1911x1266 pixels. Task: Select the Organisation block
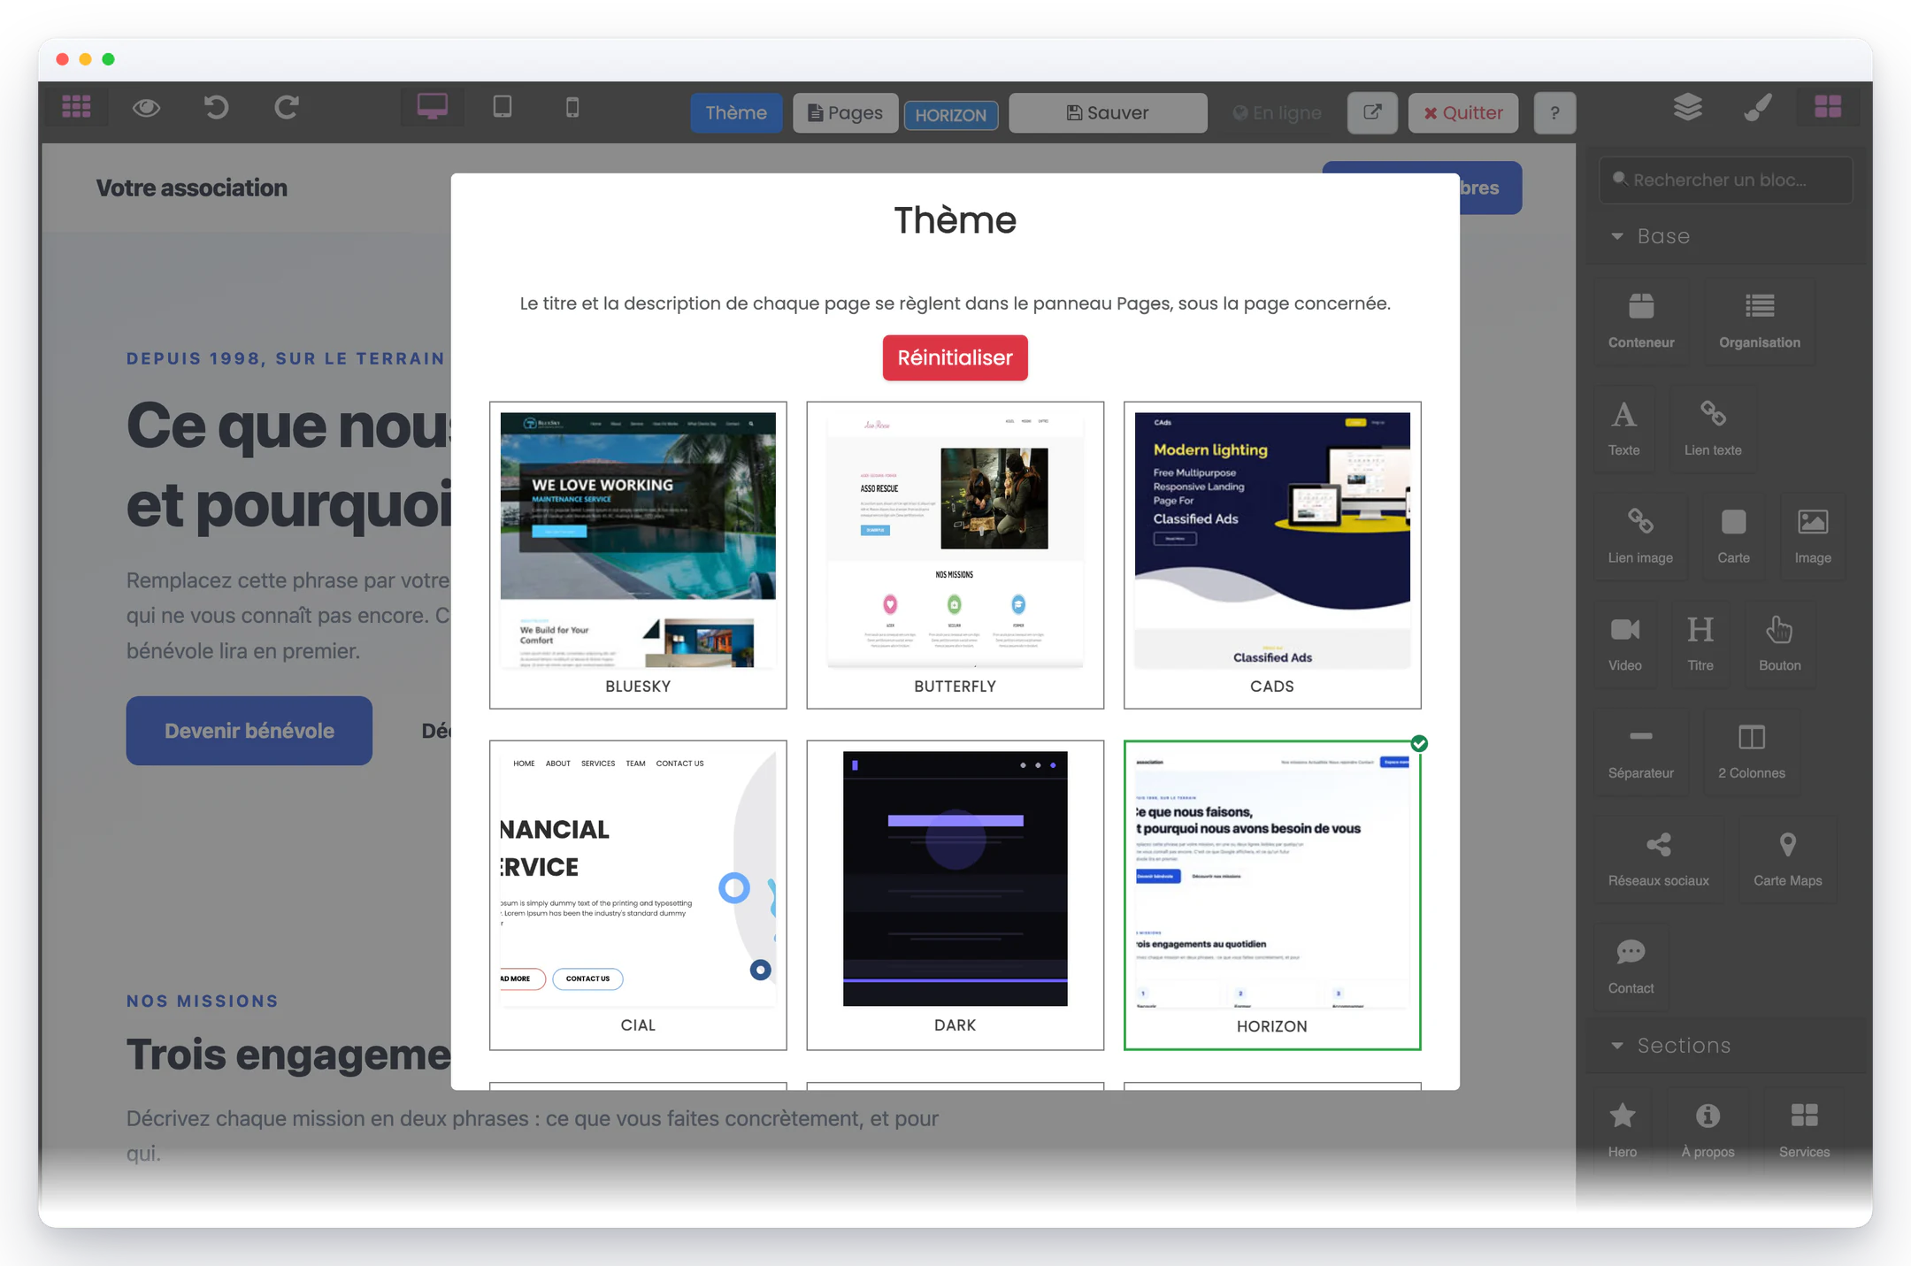(x=1760, y=321)
